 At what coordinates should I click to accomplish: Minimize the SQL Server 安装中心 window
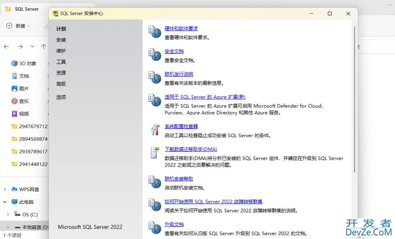point(311,14)
